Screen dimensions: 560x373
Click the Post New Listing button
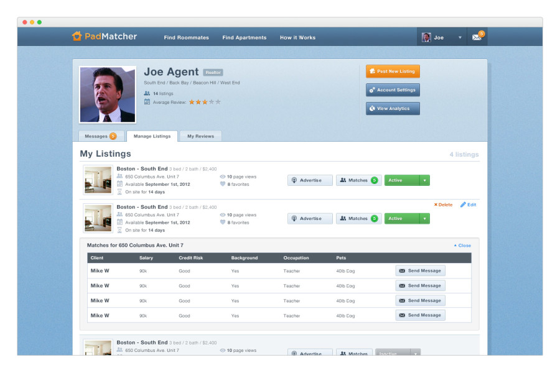pyautogui.click(x=393, y=71)
